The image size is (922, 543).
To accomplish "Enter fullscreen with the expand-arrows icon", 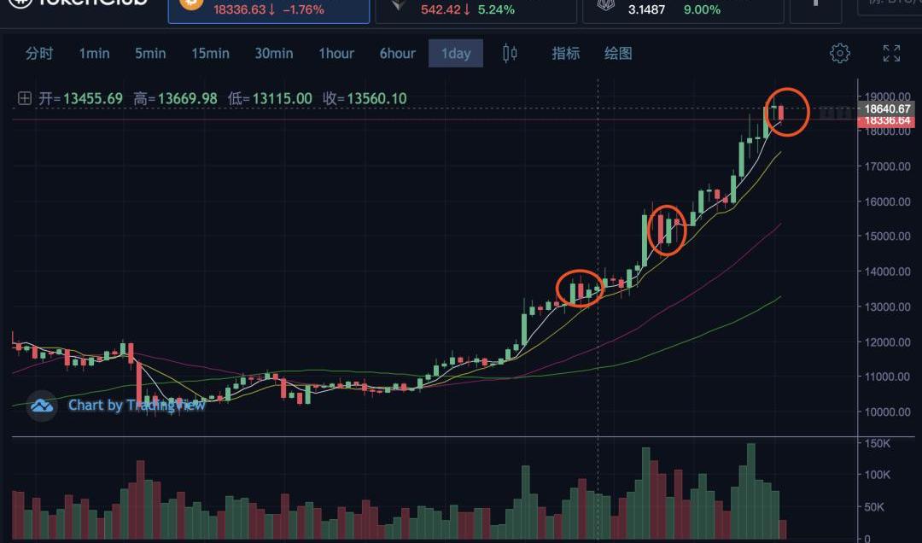I will point(891,54).
